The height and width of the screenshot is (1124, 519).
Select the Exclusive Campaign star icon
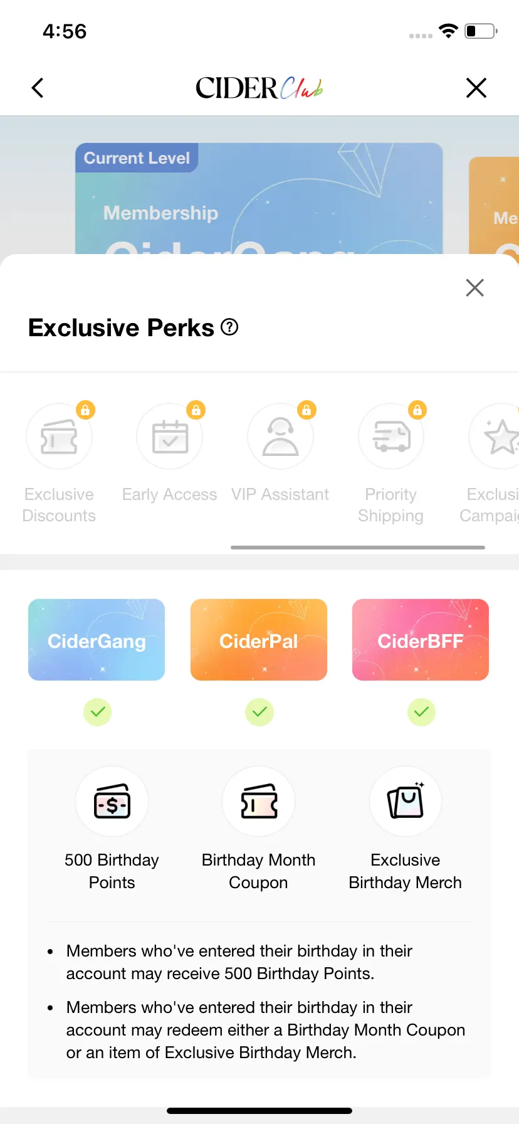point(495,436)
